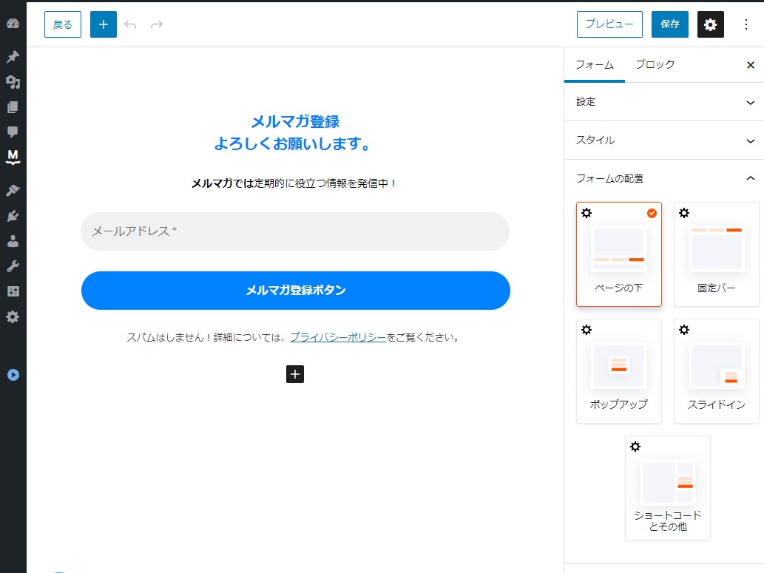The height and width of the screenshot is (573, 764).
Task: Click the メールアドレス input field
Action: [295, 231]
